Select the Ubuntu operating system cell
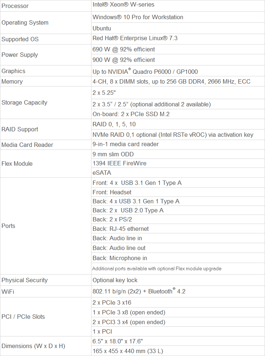Image resolution: width=265 pixels, height=356 pixels. pyautogui.click(x=102, y=28)
